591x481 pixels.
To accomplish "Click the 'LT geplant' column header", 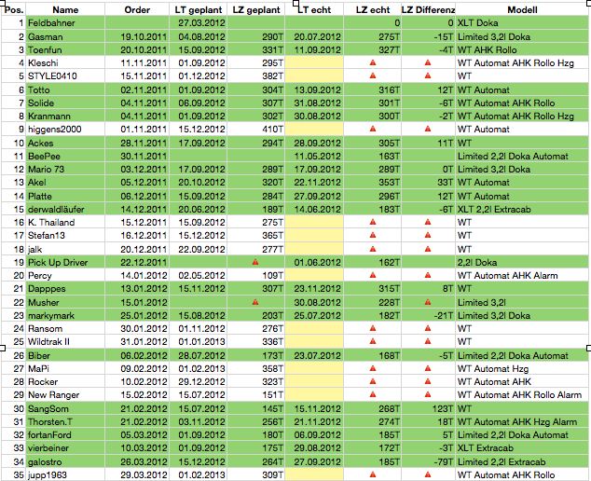I will [199, 10].
